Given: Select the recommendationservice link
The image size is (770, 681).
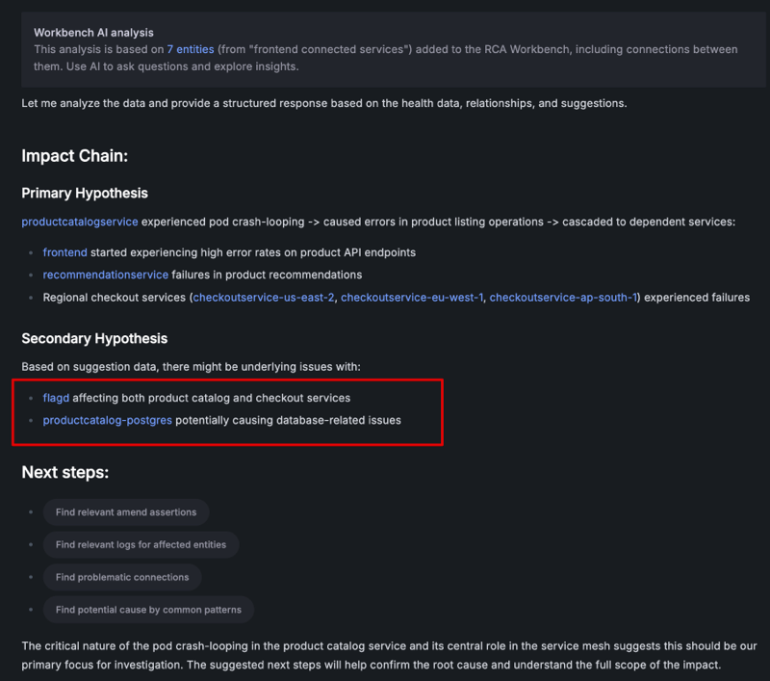Looking at the screenshot, I should [105, 275].
